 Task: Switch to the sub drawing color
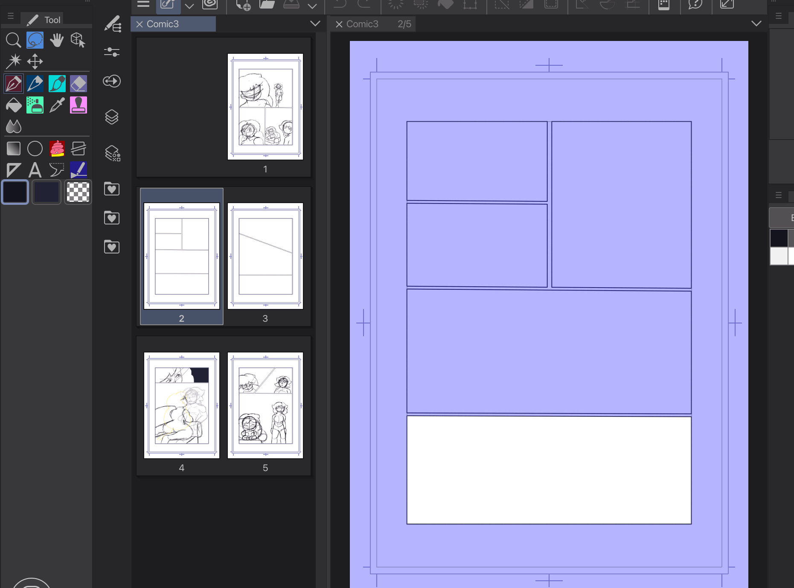(47, 192)
